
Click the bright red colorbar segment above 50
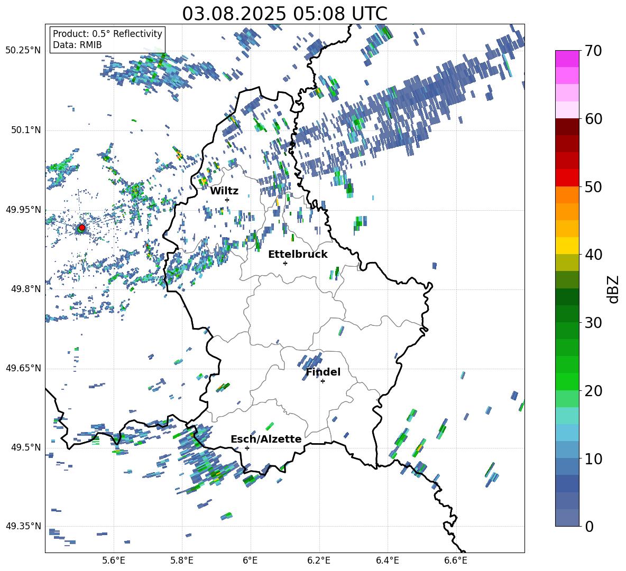[567, 178]
